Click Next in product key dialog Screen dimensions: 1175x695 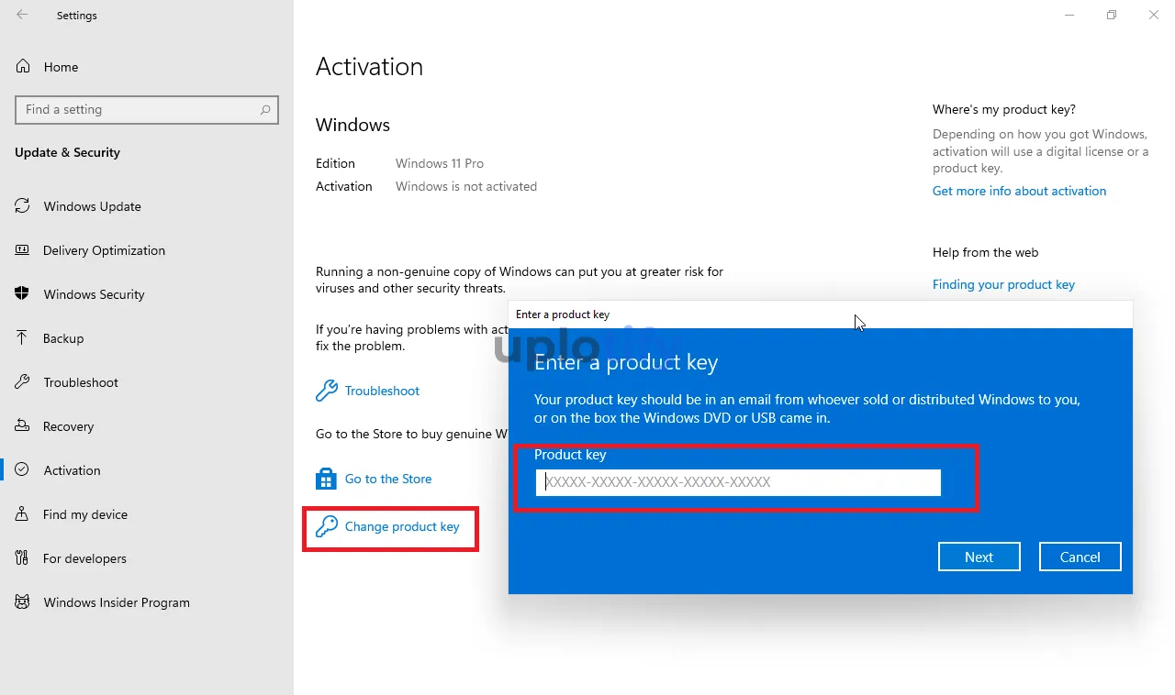click(x=979, y=557)
